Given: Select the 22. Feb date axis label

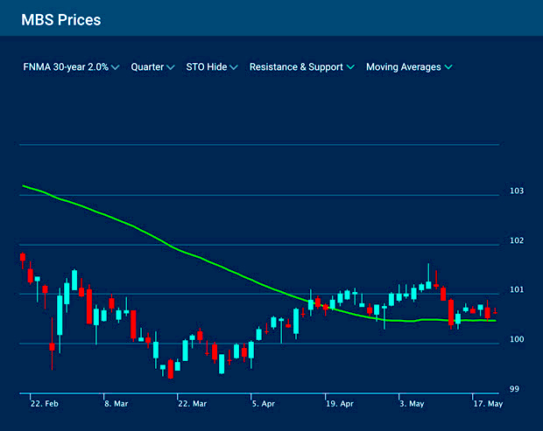Looking at the screenshot, I should coord(44,405).
